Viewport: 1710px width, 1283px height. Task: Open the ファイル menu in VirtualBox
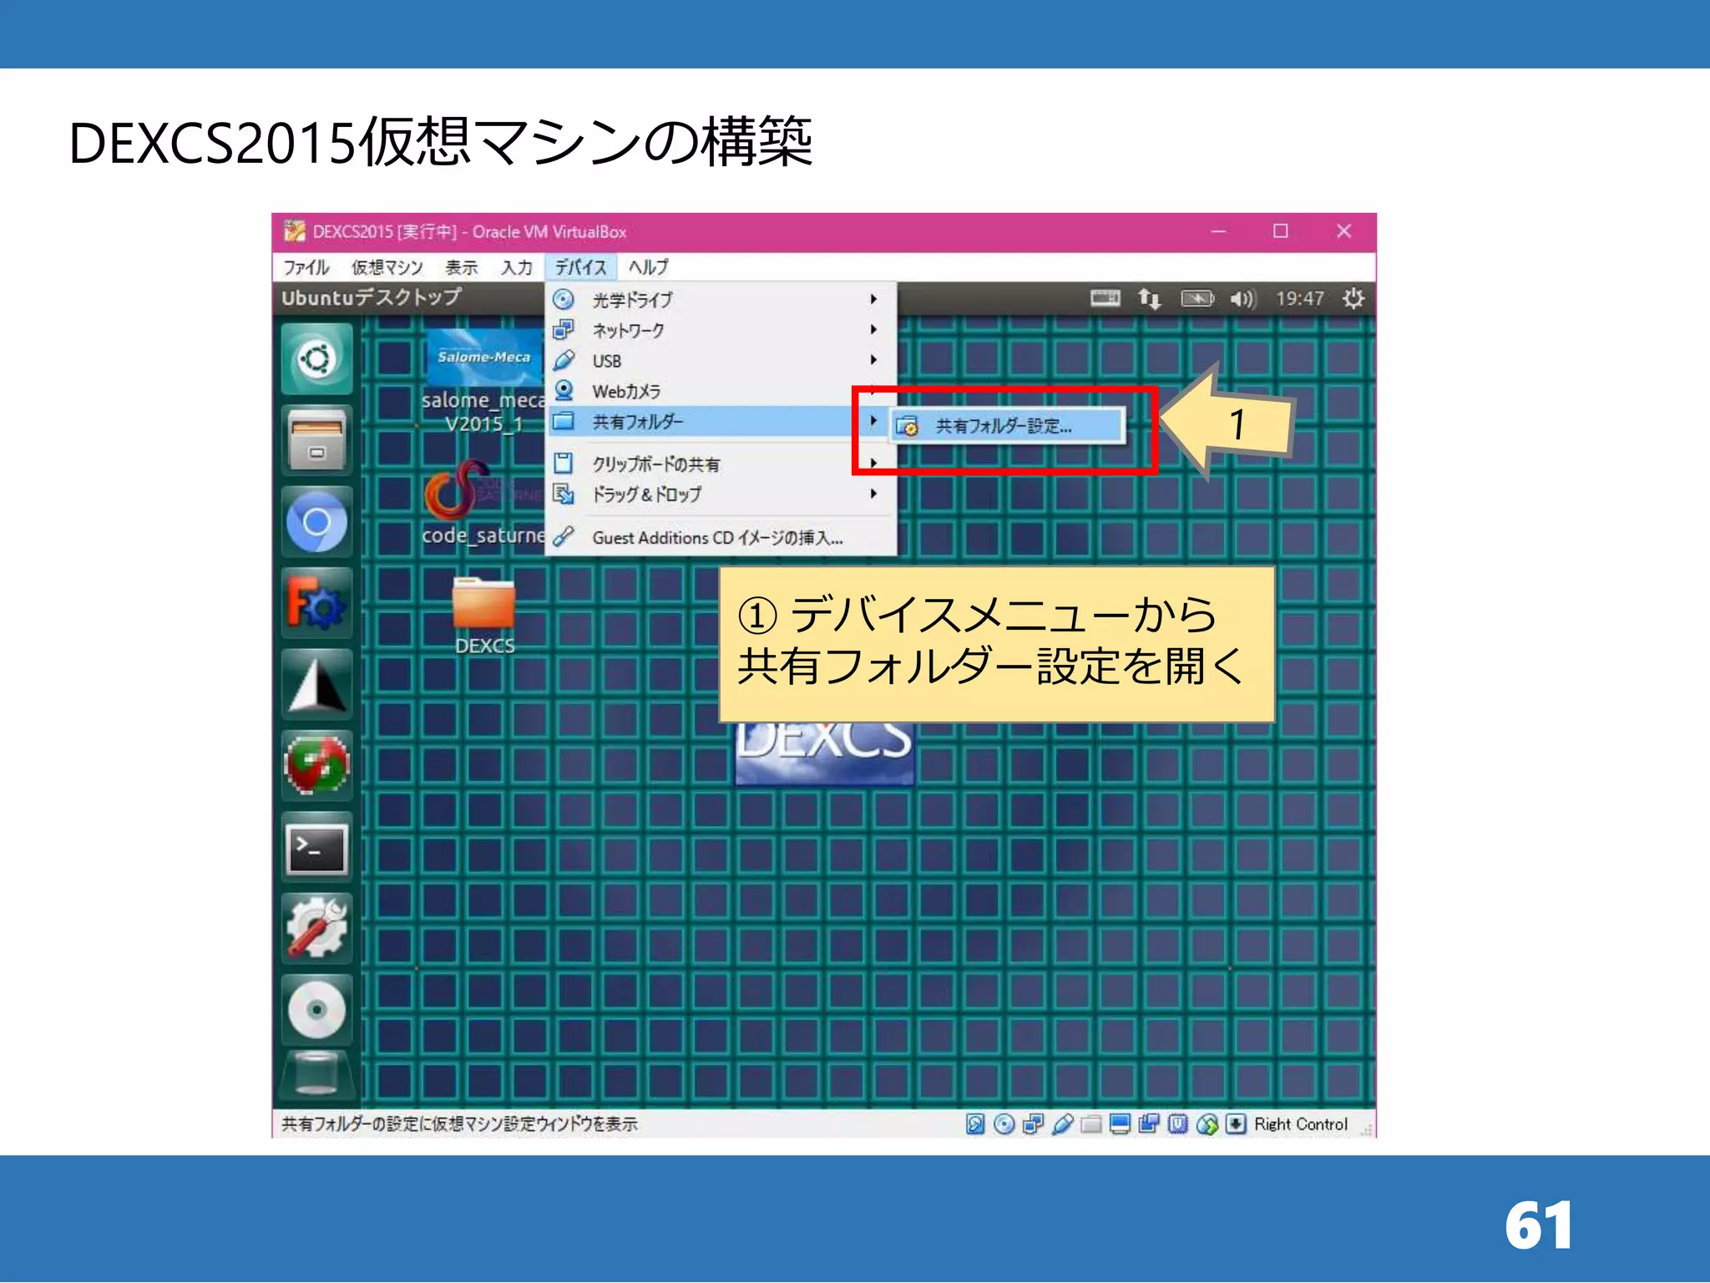pyautogui.click(x=306, y=267)
